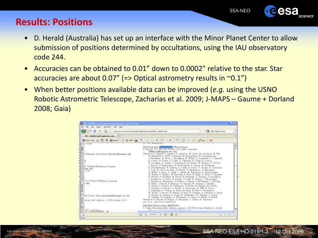The image size is (318, 238).
Task: Open the 125% zoom level dropdown
Action: [x=167, y=140]
